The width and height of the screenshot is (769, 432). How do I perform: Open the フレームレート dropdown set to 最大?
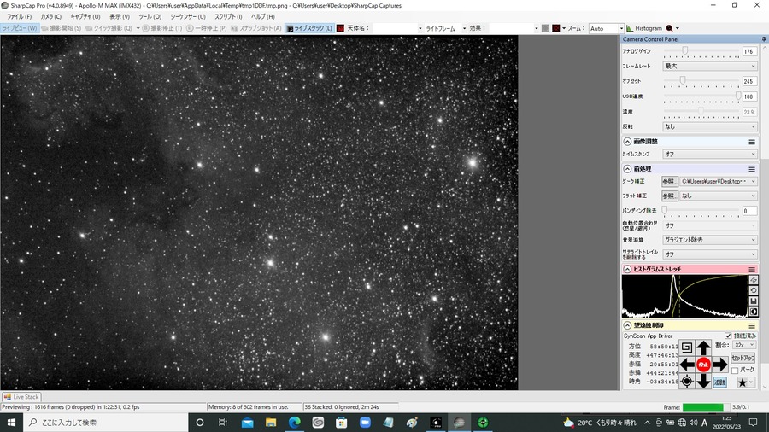pyautogui.click(x=710, y=66)
